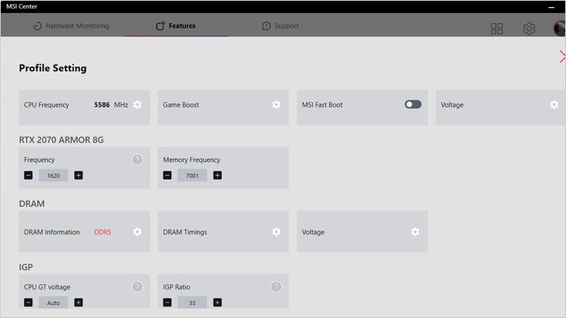
Task: Click the DDR5 label in DRAM Information
Action: click(x=103, y=232)
